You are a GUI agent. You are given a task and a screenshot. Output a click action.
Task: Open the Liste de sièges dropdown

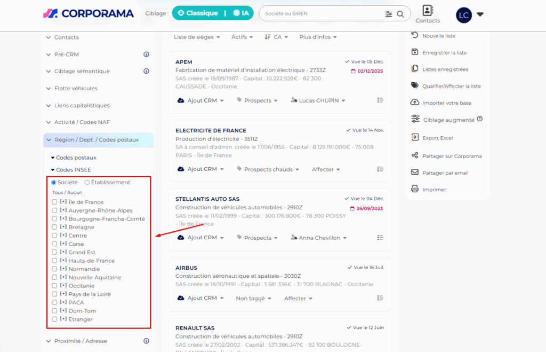coord(197,37)
